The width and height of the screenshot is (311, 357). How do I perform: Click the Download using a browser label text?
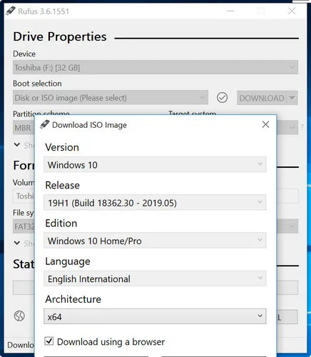pos(111,342)
